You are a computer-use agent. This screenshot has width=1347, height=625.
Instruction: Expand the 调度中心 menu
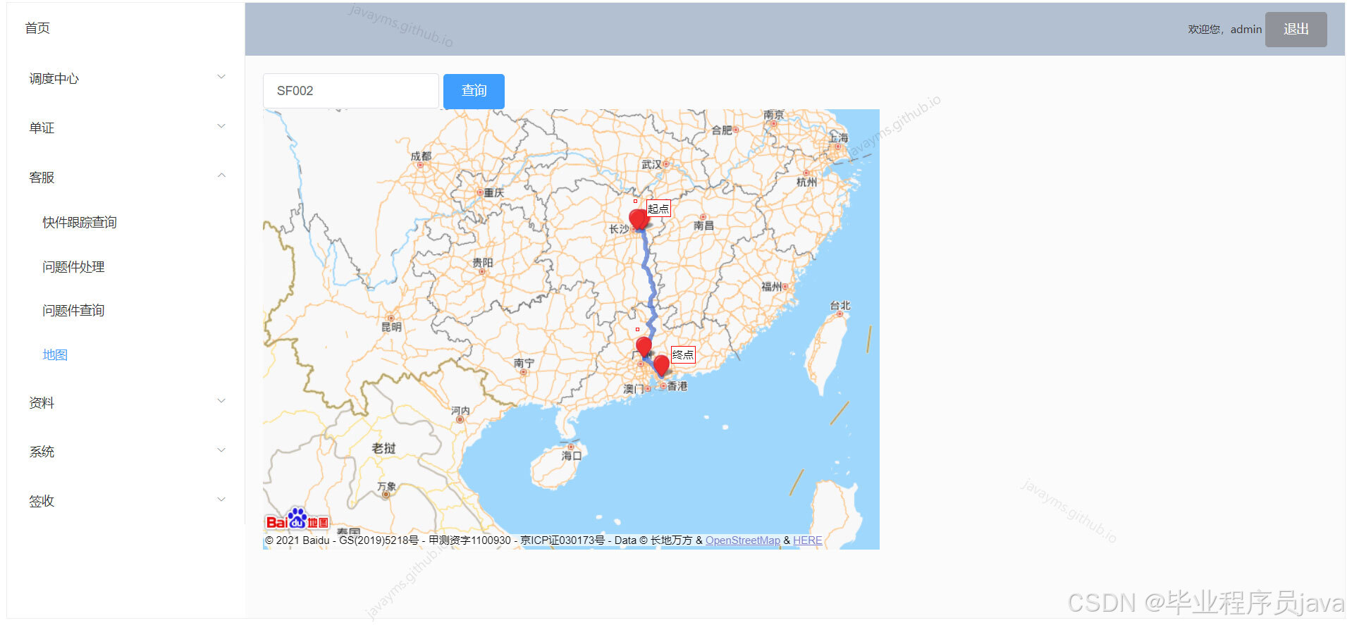pyautogui.click(x=126, y=78)
